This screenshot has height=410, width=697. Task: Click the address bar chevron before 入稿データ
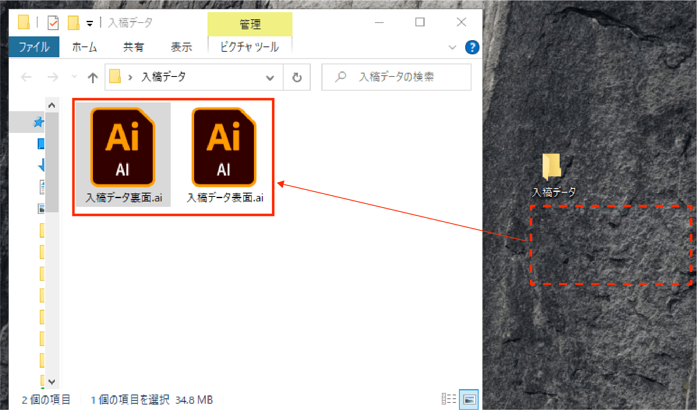click(x=130, y=77)
